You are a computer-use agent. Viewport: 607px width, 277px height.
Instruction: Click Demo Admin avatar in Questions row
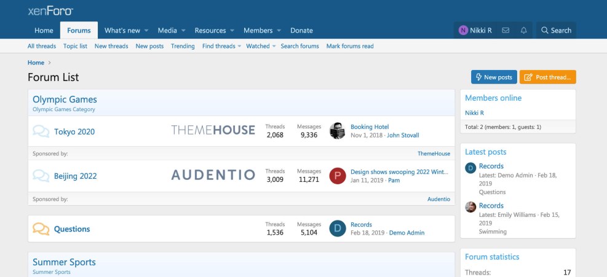pyautogui.click(x=337, y=228)
